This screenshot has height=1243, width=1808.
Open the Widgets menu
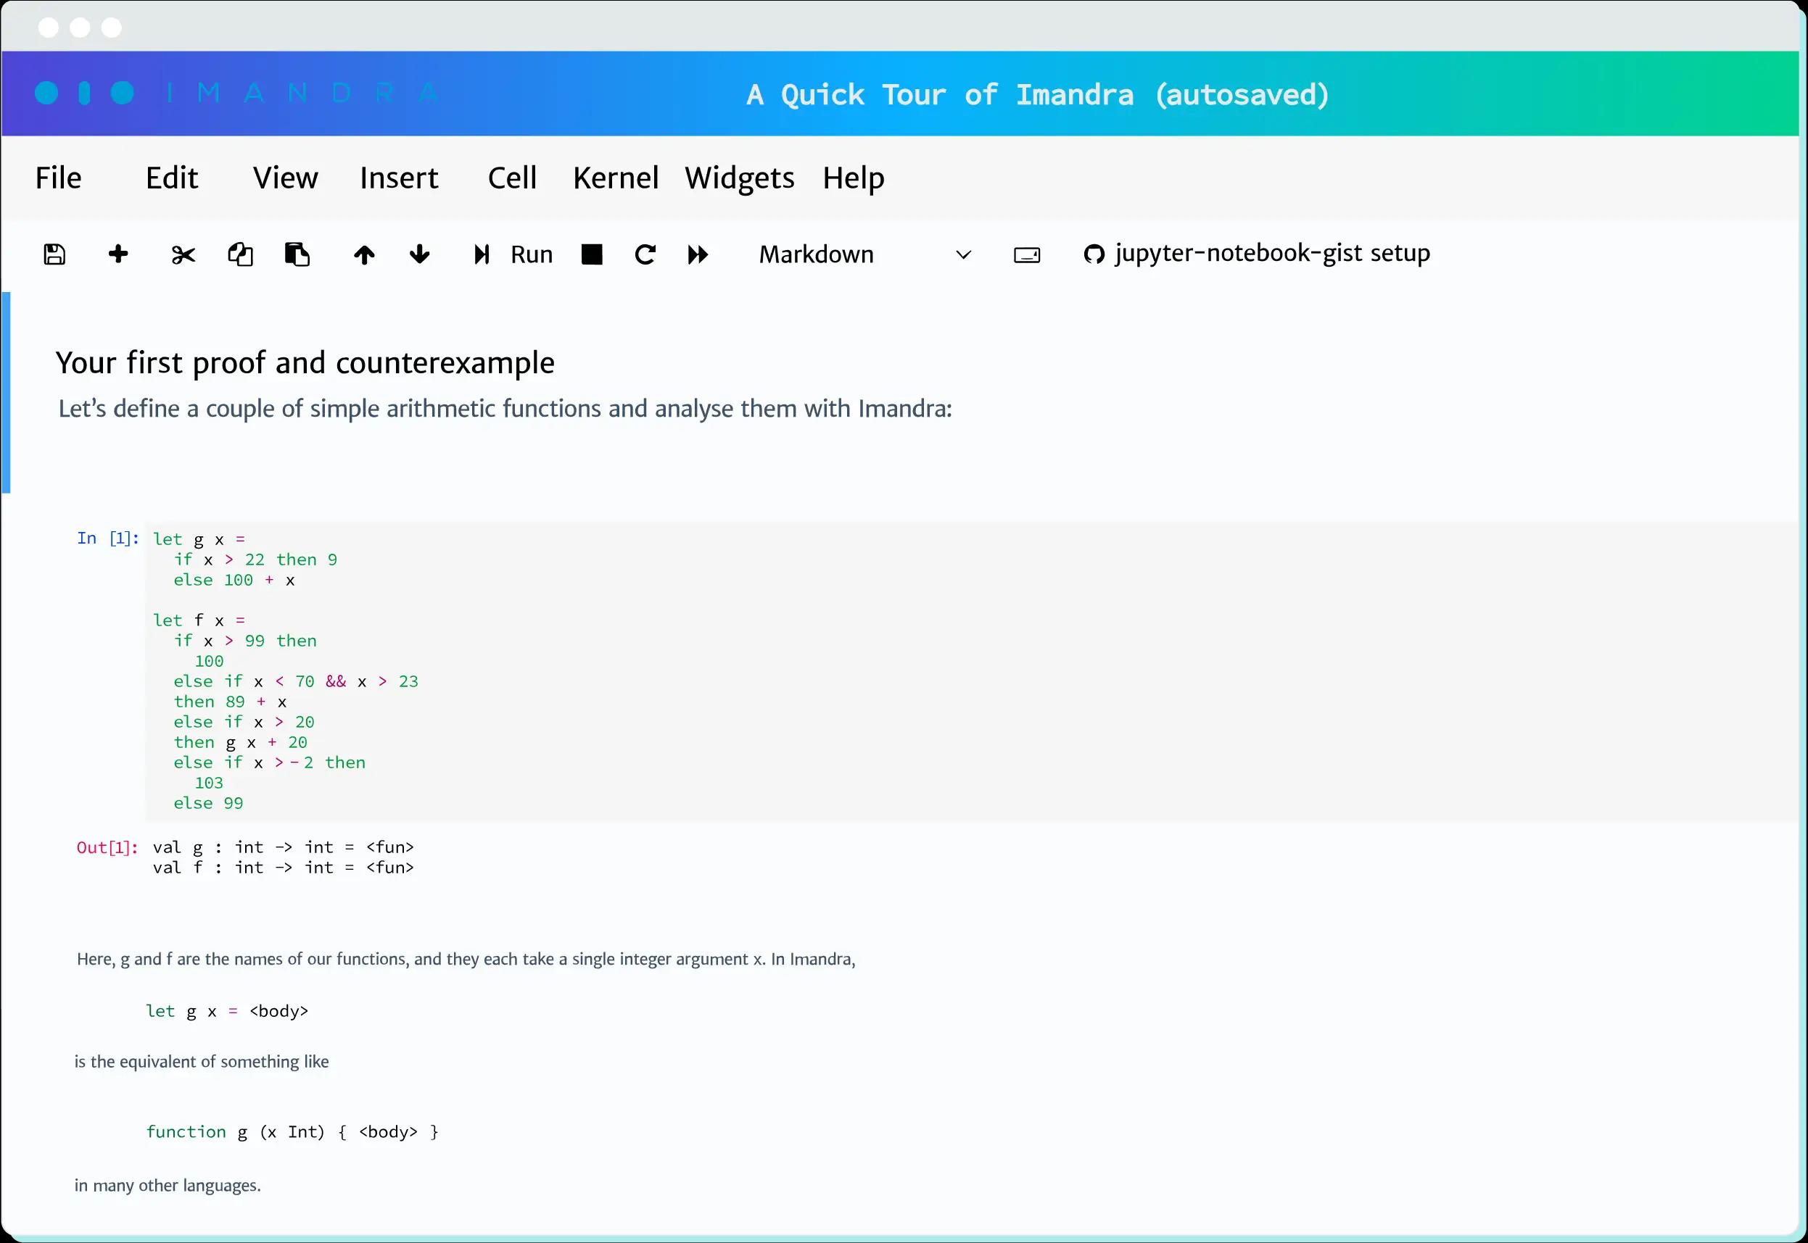click(x=739, y=178)
